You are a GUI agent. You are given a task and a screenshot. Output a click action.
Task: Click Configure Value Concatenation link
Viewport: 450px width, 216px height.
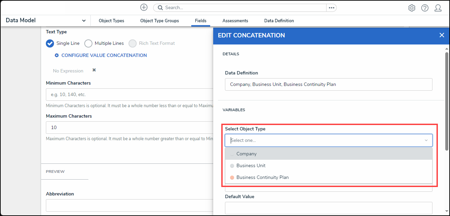[104, 55]
